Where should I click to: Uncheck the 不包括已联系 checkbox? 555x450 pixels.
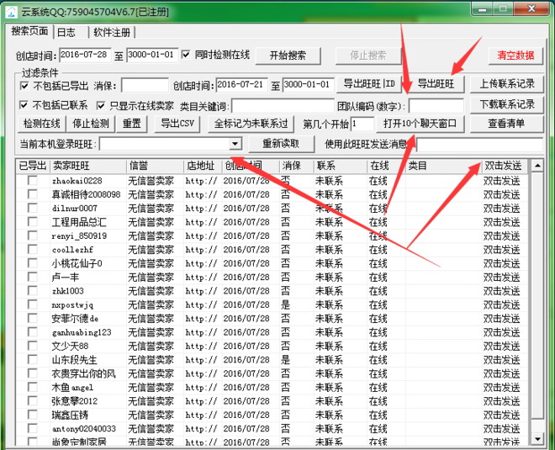24,105
